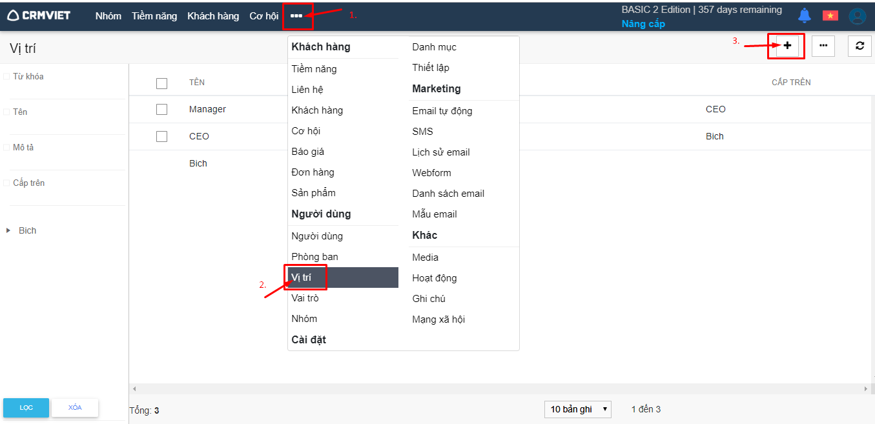Tick the checkbox for CEO row
The image size is (875, 424).
162,137
